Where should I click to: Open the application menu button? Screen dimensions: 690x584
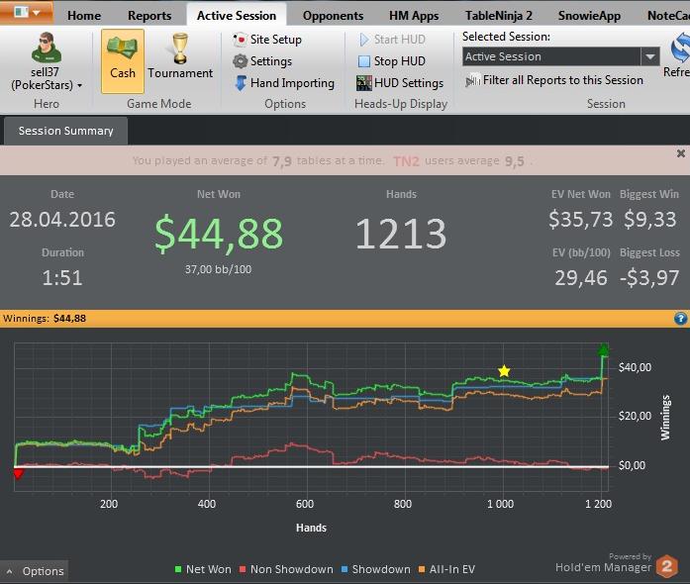27,12
